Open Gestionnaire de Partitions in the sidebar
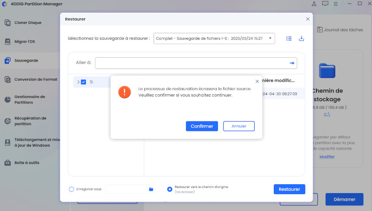Image resolution: width=372 pixels, height=211 pixels. tap(30, 99)
